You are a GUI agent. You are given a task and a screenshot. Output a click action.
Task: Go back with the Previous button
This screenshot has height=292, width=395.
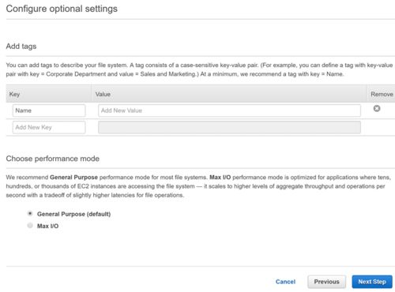coord(326,282)
